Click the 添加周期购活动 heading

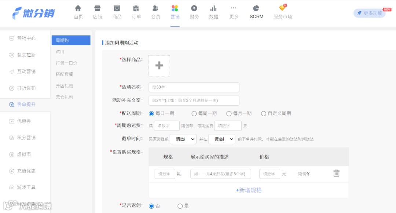coord(122,43)
